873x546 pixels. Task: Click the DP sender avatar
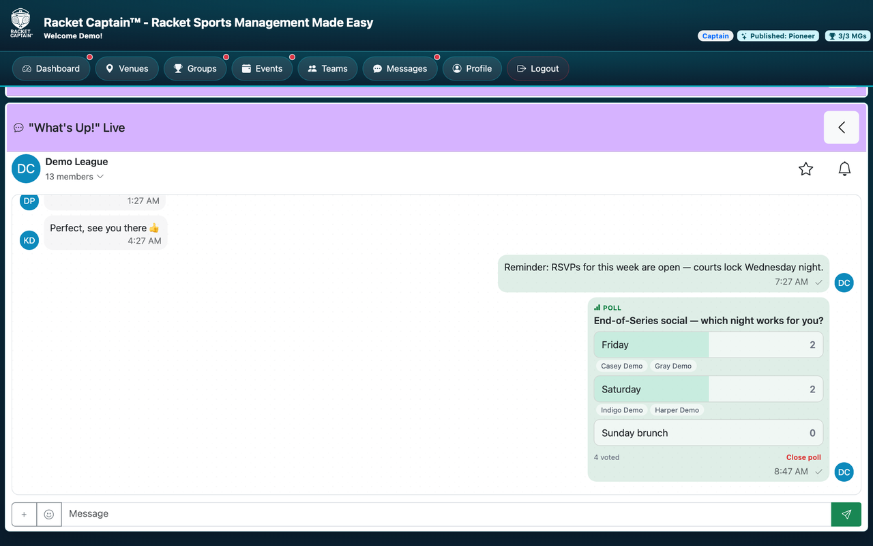coord(29,201)
